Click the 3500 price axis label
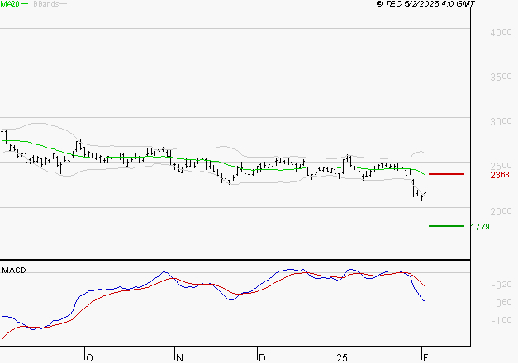Screen dimensions: 518x363 pyautogui.click(x=501, y=77)
